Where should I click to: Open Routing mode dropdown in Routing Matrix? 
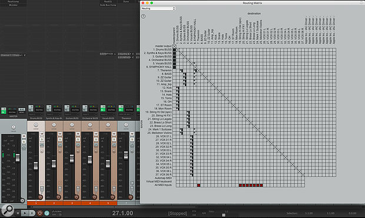[158, 8]
